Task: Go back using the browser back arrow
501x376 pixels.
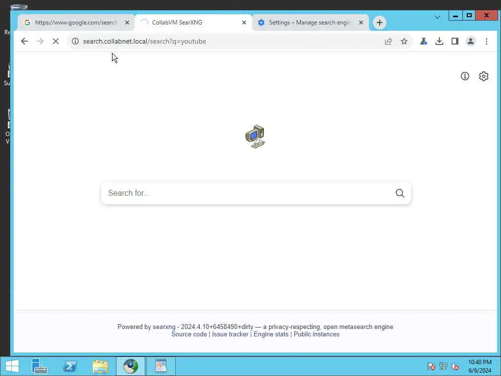Action: pyautogui.click(x=24, y=41)
